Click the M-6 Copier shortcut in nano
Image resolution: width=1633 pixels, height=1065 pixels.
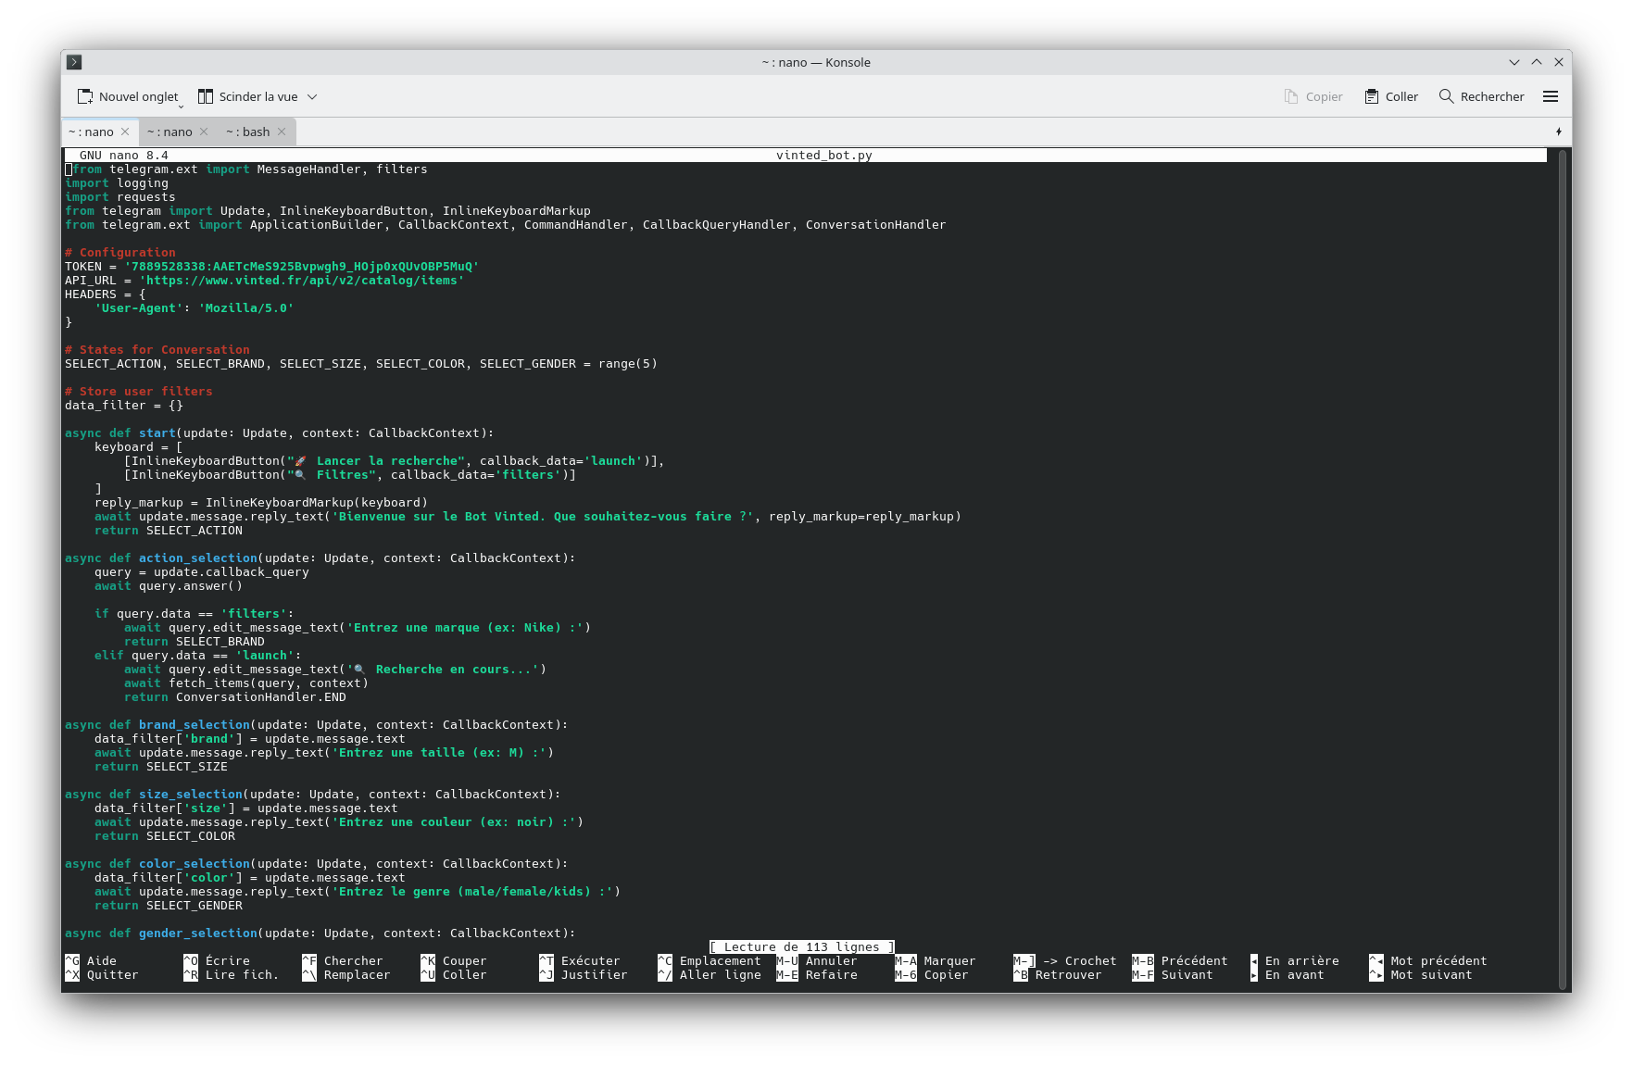[x=932, y=975]
